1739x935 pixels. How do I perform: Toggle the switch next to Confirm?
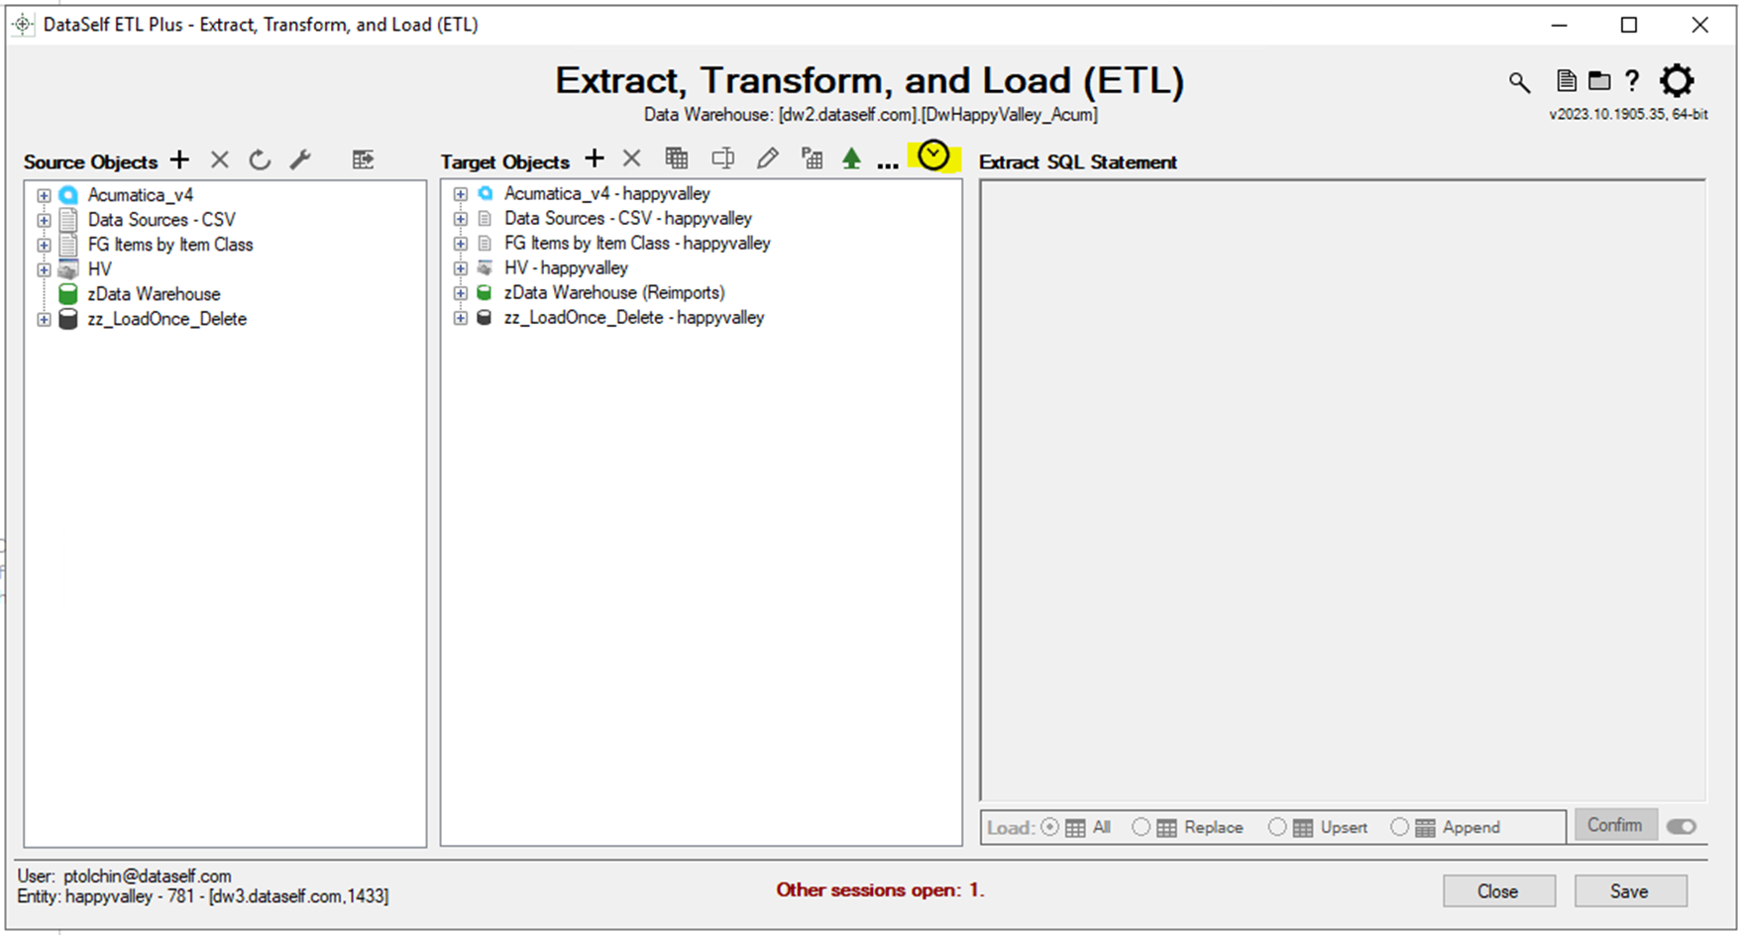pos(1682,826)
